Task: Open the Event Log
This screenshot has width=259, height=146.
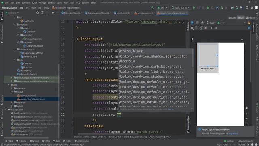Action: pyautogui.click(x=229, y=141)
